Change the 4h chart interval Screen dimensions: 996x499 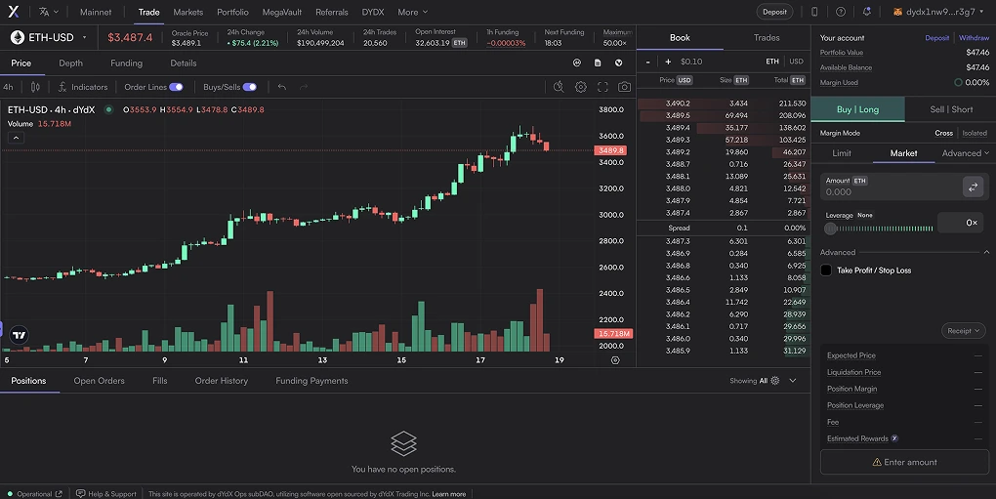pos(8,87)
